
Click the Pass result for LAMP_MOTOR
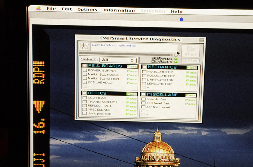pos(191,80)
